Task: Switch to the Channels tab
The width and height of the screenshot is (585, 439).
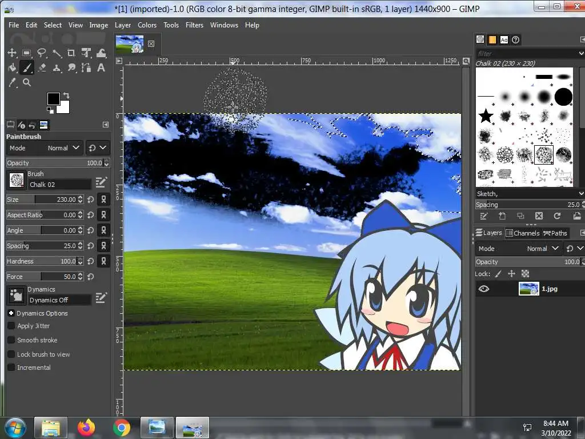Action: click(x=523, y=233)
